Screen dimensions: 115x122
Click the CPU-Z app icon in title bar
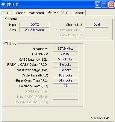[x=3, y=4]
